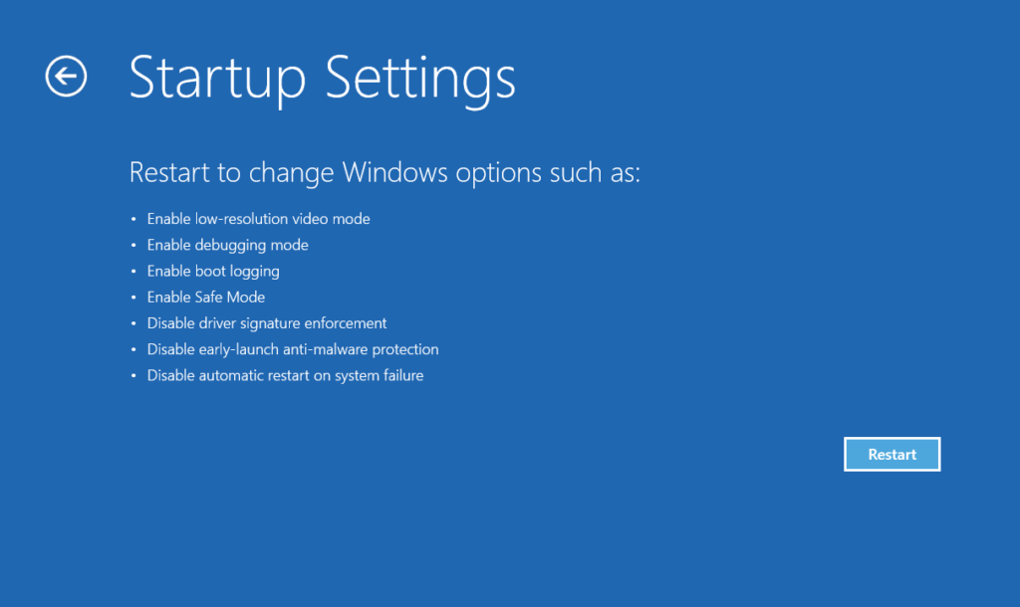Click the bullet beside "Enable debugging mode"
This screenshot has width=1020, height=607.
[x=133, y=245]
